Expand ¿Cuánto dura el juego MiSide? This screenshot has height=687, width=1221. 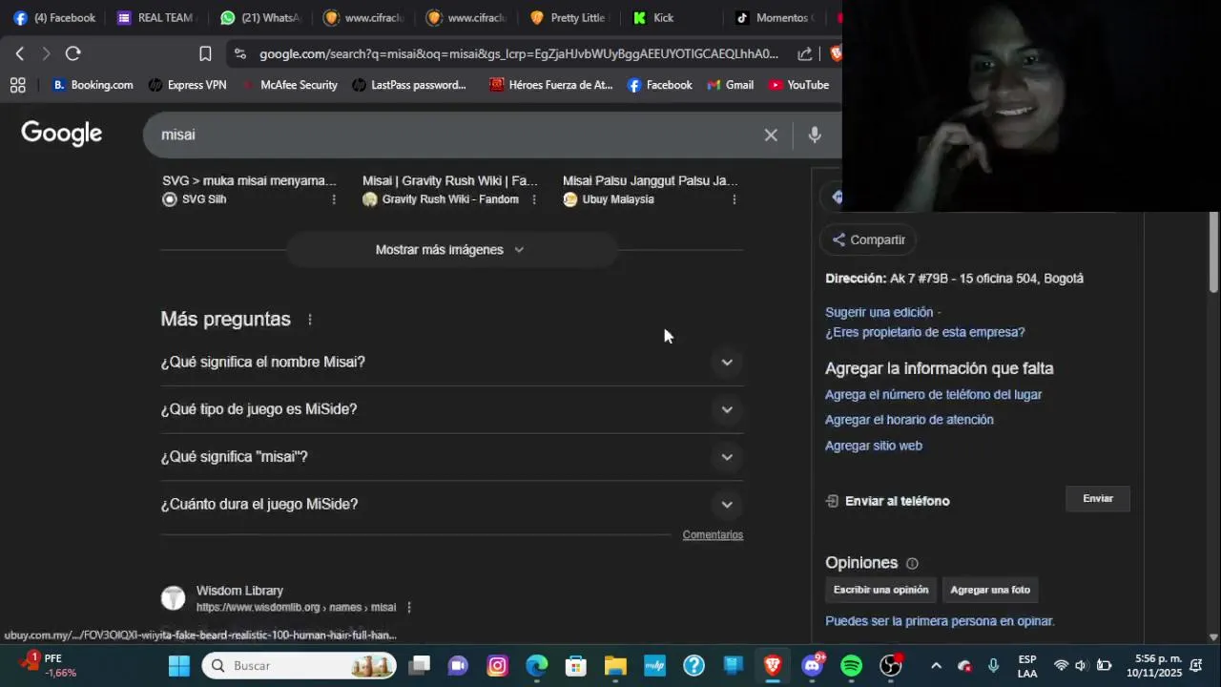click(x=452, y=504)
